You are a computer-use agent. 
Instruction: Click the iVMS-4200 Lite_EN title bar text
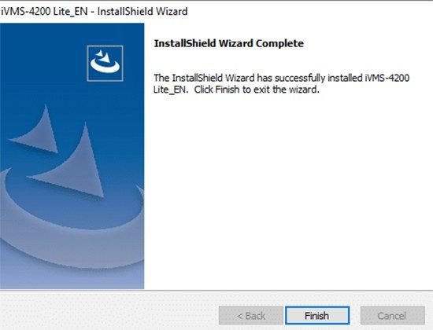44,11
